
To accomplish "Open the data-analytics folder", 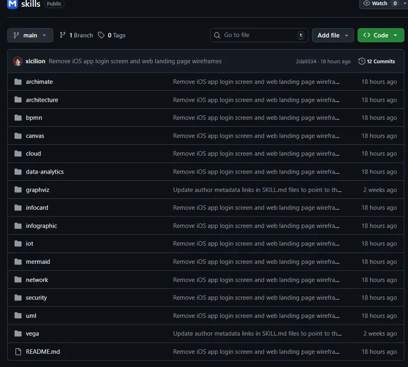I will (45, 172).
